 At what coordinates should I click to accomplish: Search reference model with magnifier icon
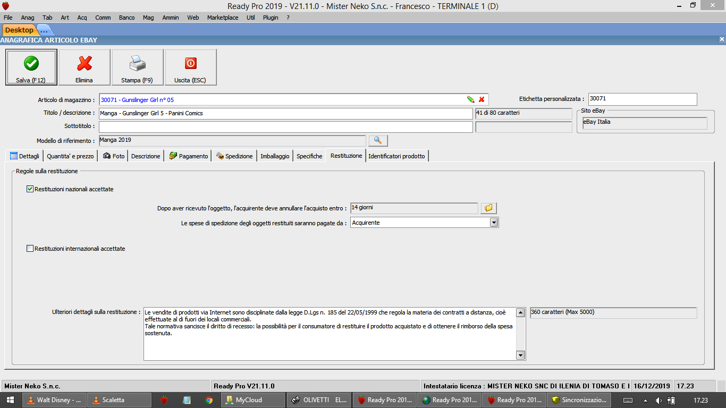[x=378, y=140]
